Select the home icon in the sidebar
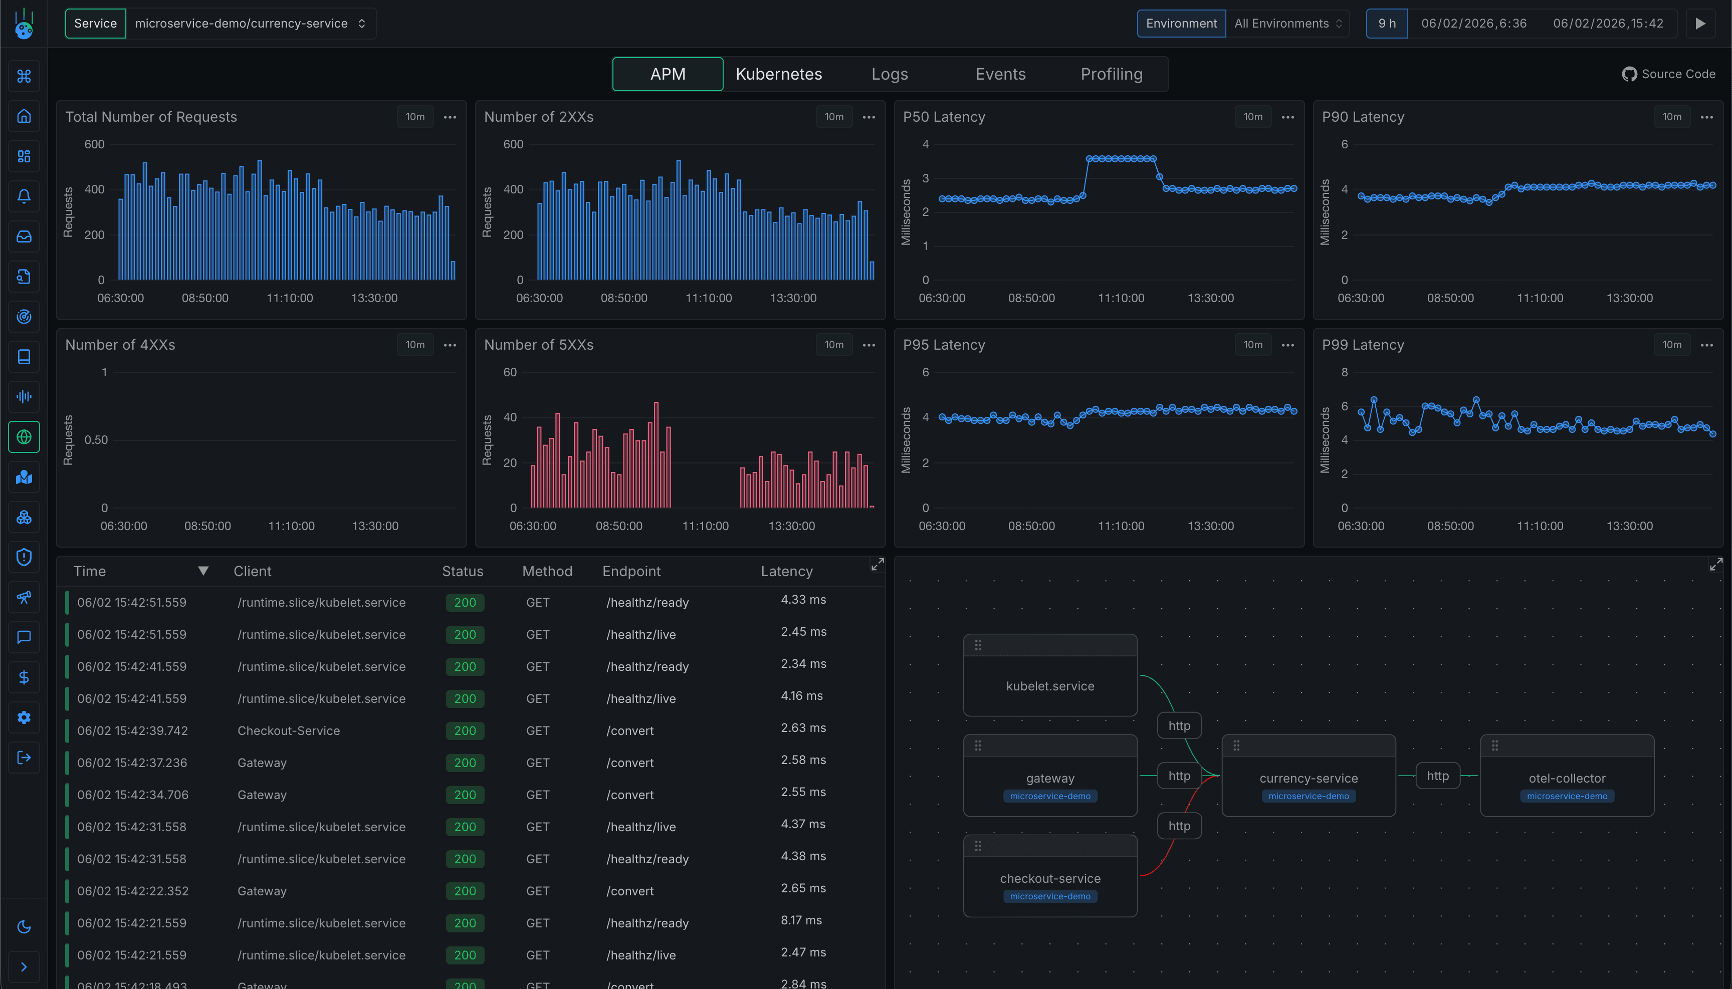 pos(24,116)
